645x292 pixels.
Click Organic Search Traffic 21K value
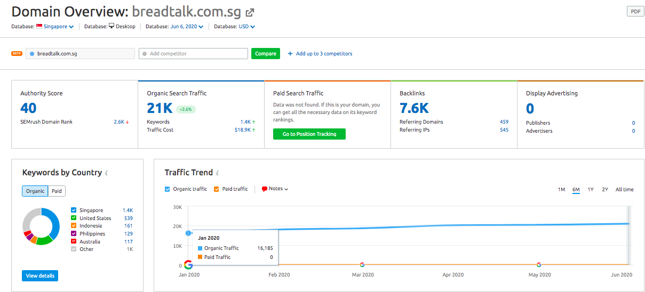point(160,108)
